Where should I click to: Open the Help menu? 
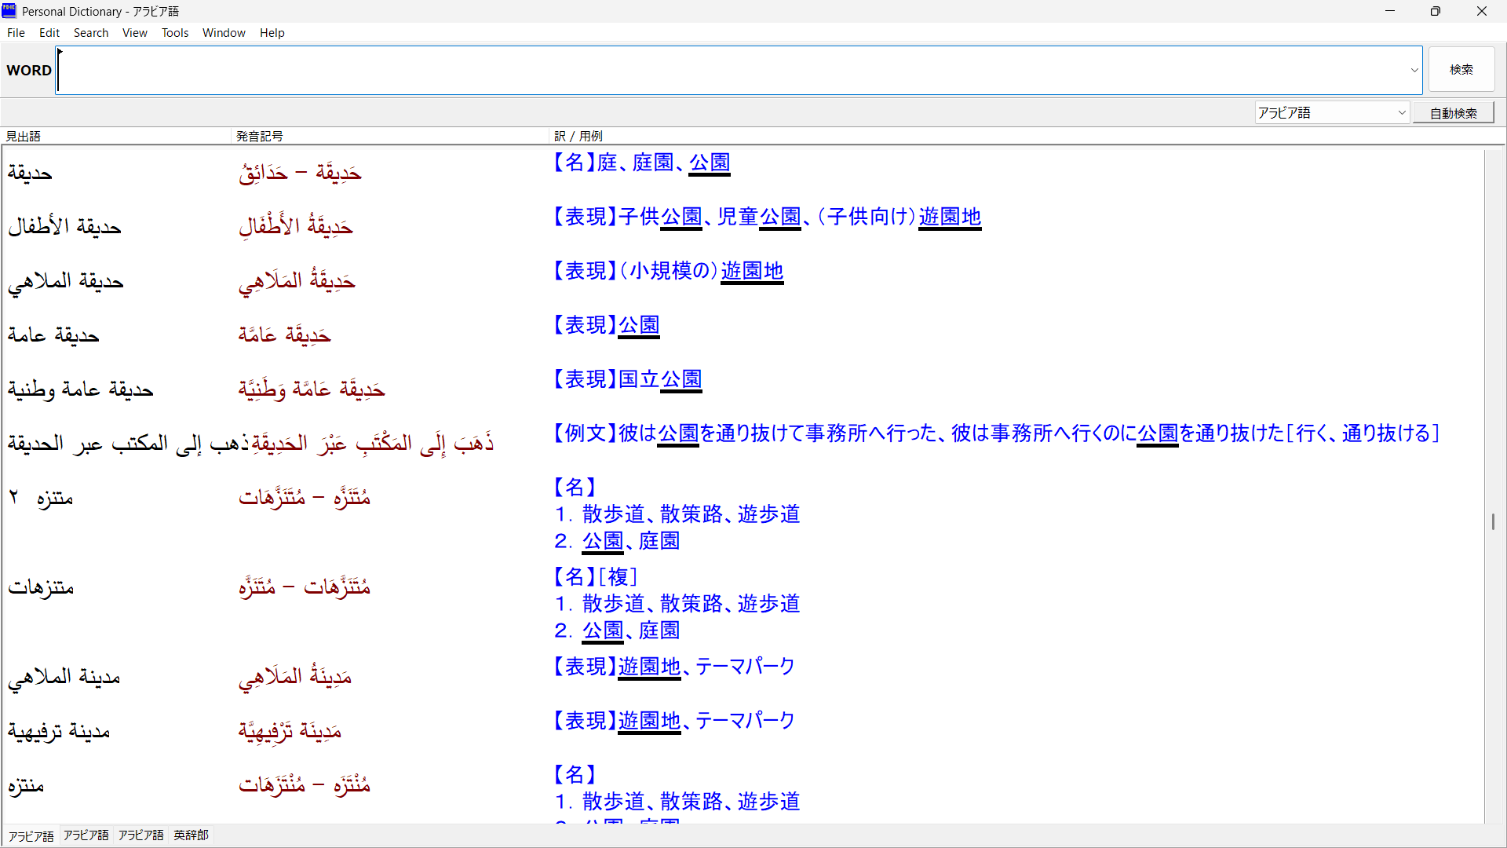click(x=272, y=33)
